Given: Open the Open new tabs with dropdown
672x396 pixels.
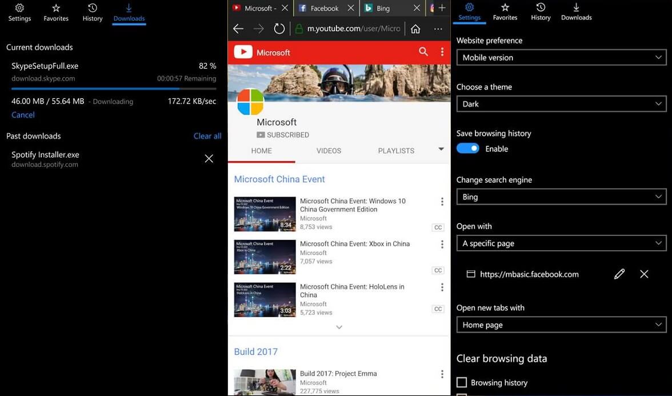Looking at the screenshot, I should tap(561, 325).
